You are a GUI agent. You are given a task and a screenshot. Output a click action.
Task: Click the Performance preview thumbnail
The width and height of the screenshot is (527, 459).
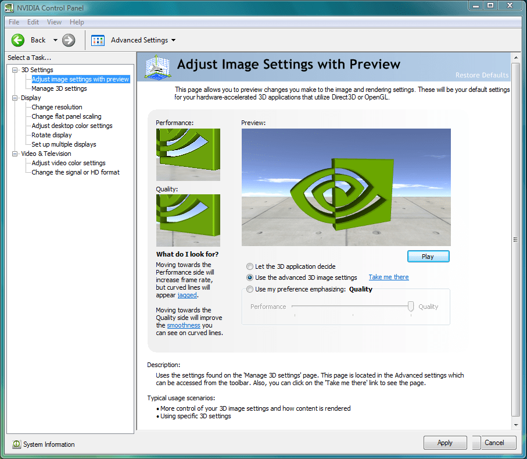pos(188,154)
